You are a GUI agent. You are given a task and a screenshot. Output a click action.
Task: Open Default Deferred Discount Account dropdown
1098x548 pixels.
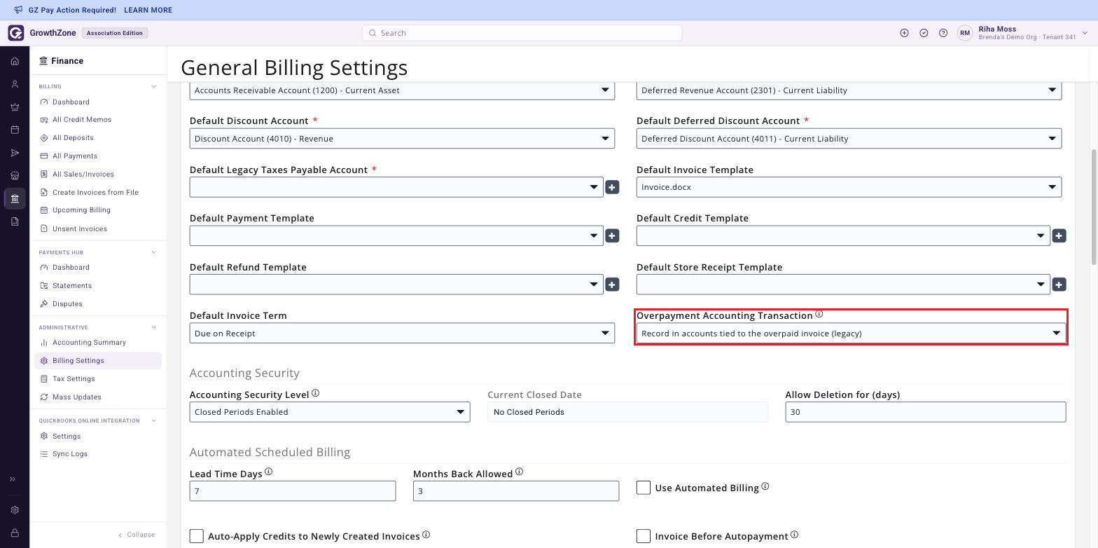pyautogui.click(x=849, y=138)
